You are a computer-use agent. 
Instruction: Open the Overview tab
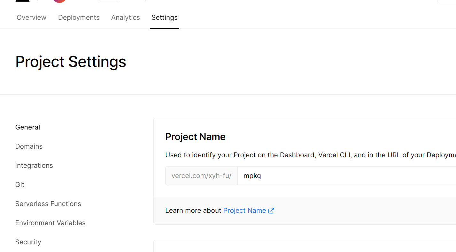coord(31,18)
